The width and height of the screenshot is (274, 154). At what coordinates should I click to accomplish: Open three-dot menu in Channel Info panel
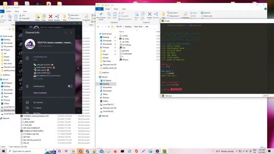coord(66,33)
